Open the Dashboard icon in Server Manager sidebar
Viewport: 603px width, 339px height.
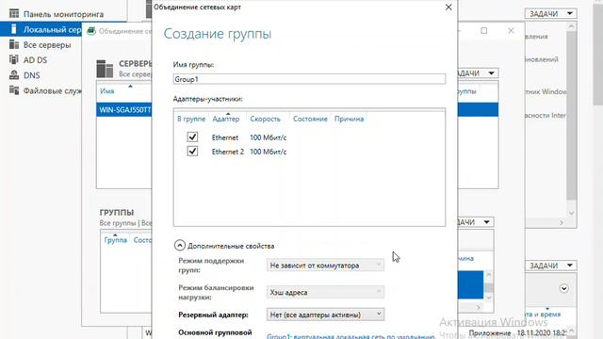point(14,14)
